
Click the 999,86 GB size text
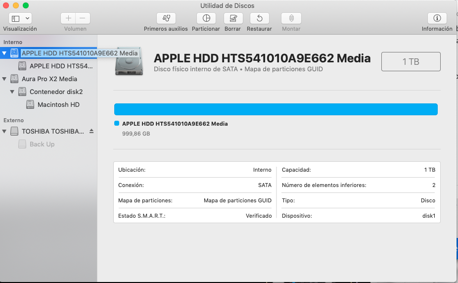[136, 134]
